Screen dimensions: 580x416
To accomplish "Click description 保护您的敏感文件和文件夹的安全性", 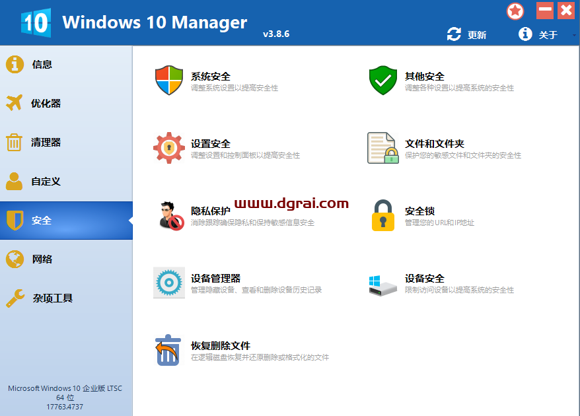I will click(462, 155).
